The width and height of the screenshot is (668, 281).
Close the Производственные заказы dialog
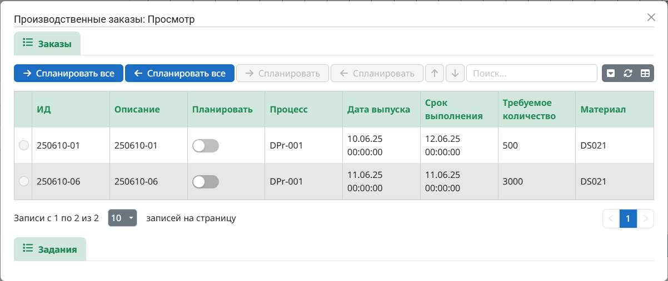pyautogui.click(x=651, y=17)
